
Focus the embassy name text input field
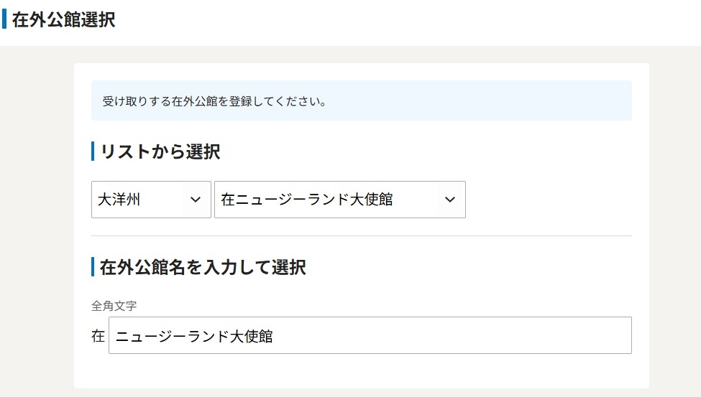click(x=370, y=335)
